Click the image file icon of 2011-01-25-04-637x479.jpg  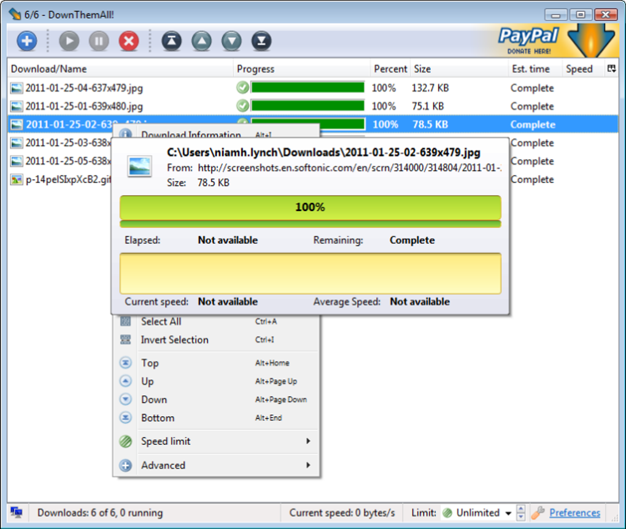(x=17, y=88)
